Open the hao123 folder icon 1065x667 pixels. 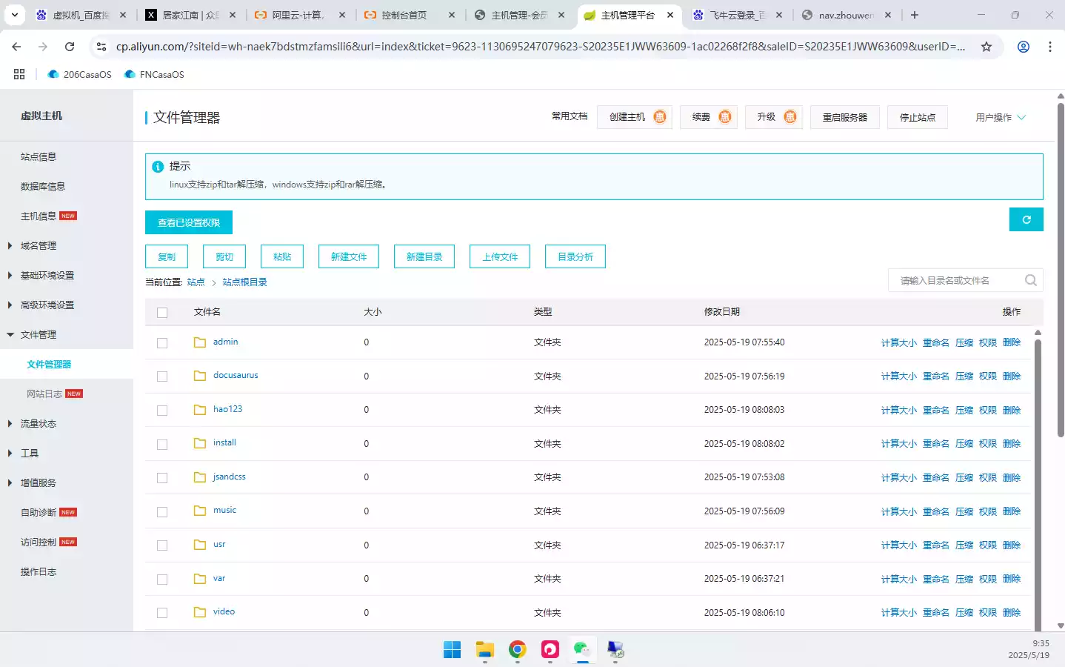pyautogui.click(x=200, y=410)
